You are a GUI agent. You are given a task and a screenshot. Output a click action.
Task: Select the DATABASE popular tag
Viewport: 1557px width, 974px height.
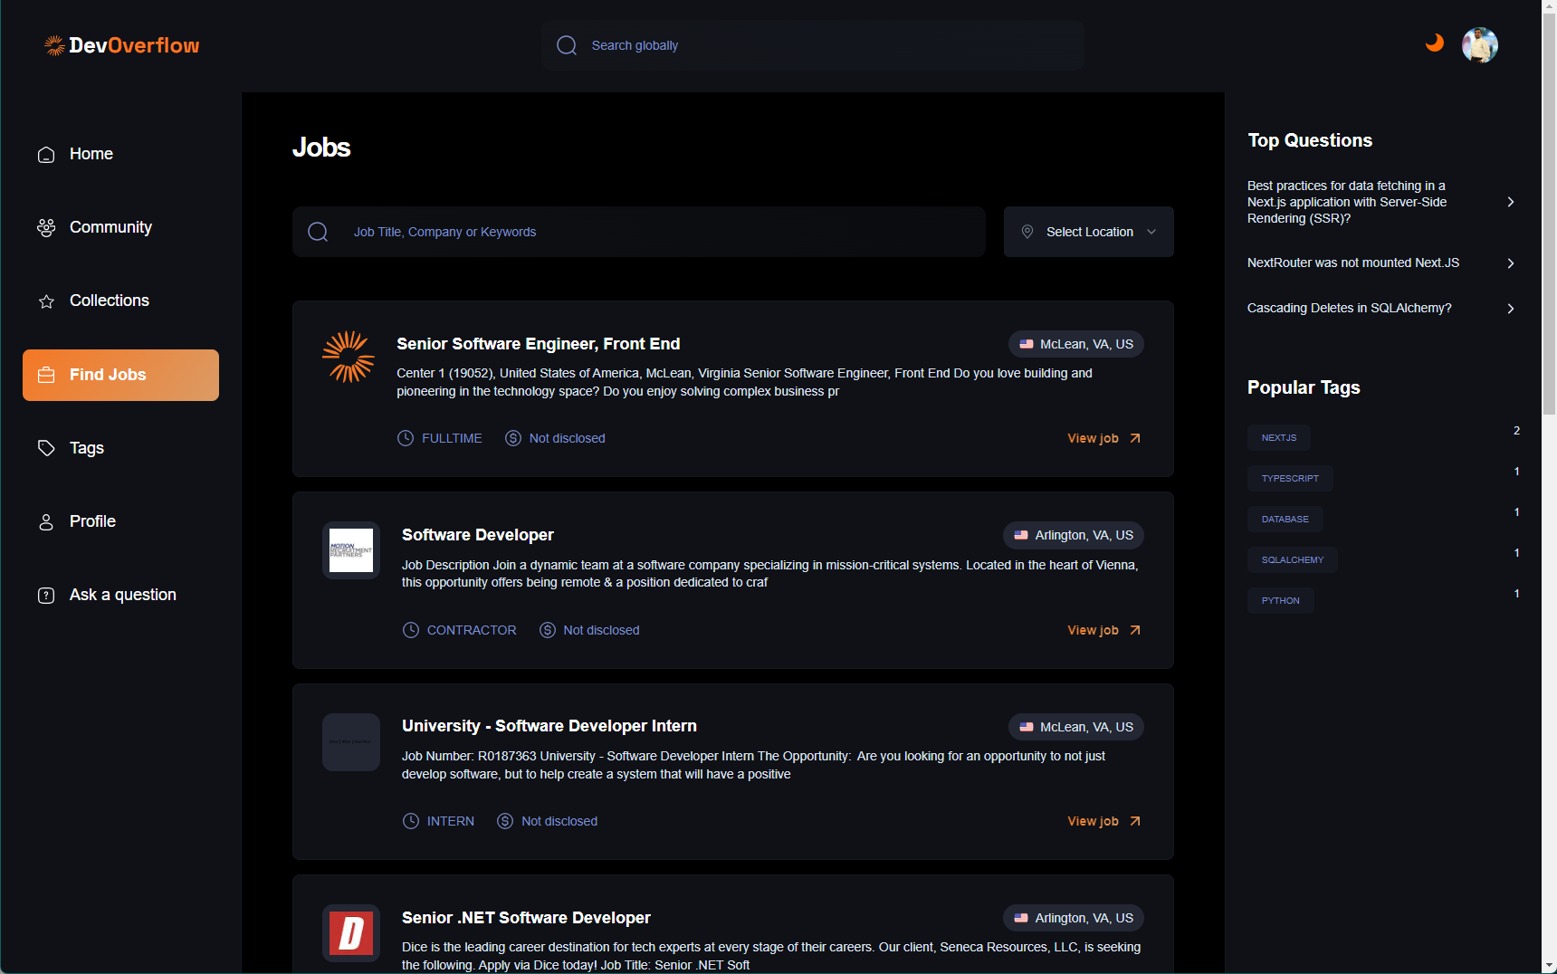1285,519
